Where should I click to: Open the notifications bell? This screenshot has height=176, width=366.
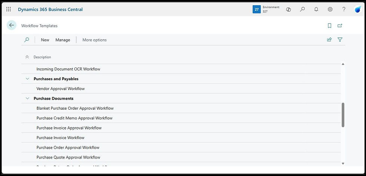coord(316,9)
